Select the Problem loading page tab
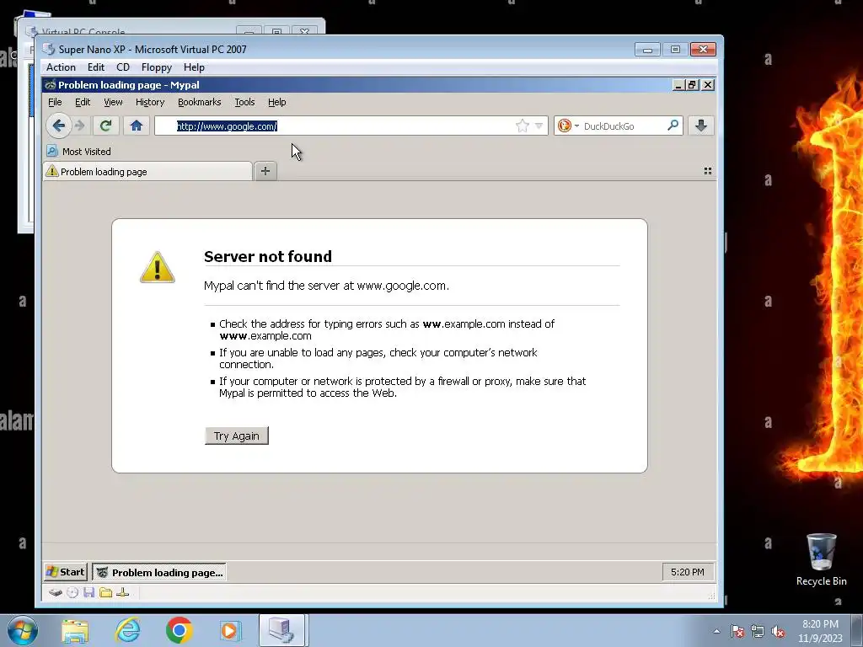 147,171
